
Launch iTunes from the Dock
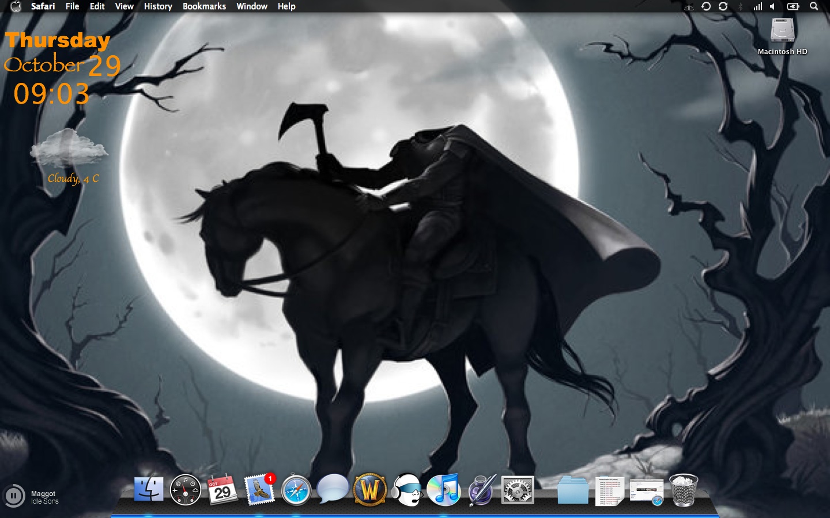click(443, 490)
